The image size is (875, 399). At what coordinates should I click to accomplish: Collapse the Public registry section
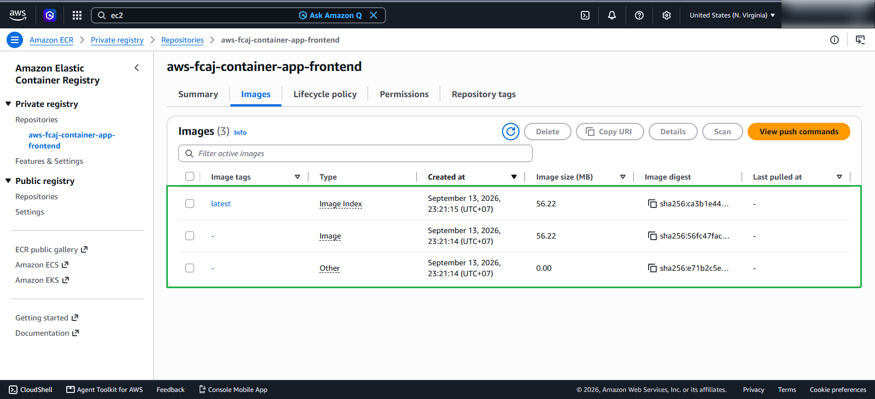click(8, 181)
